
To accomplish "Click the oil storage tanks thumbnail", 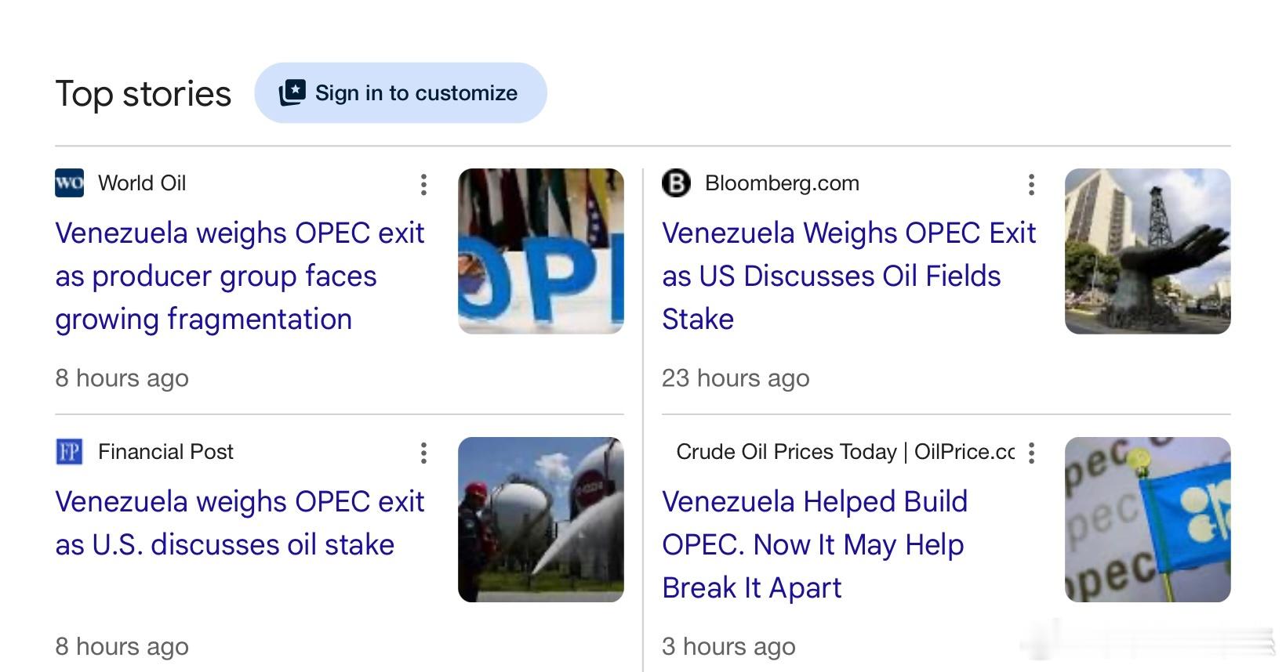I will point(541,520).
